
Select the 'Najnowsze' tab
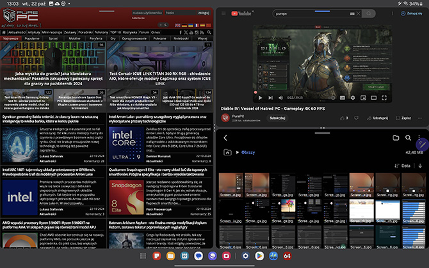click(11, 38)
